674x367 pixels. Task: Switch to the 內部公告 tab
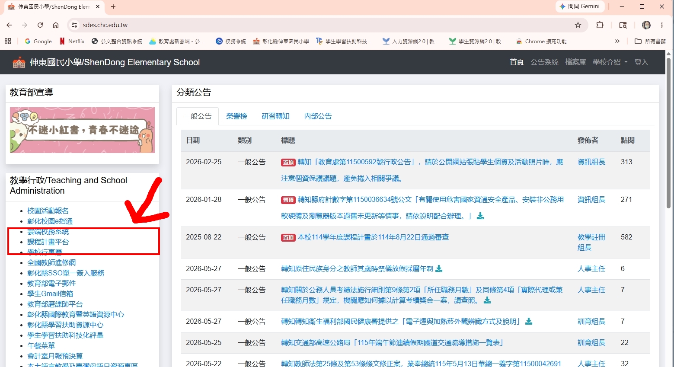pos(318,116)
